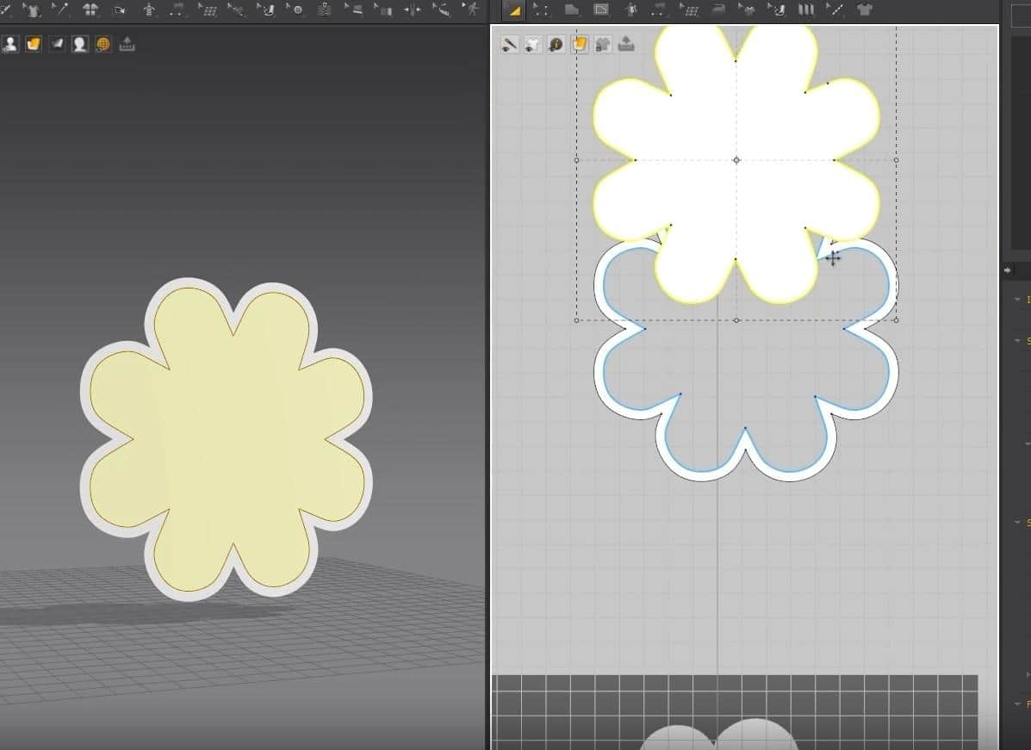Toggle the info display icon in 2D view

(556, 44)
